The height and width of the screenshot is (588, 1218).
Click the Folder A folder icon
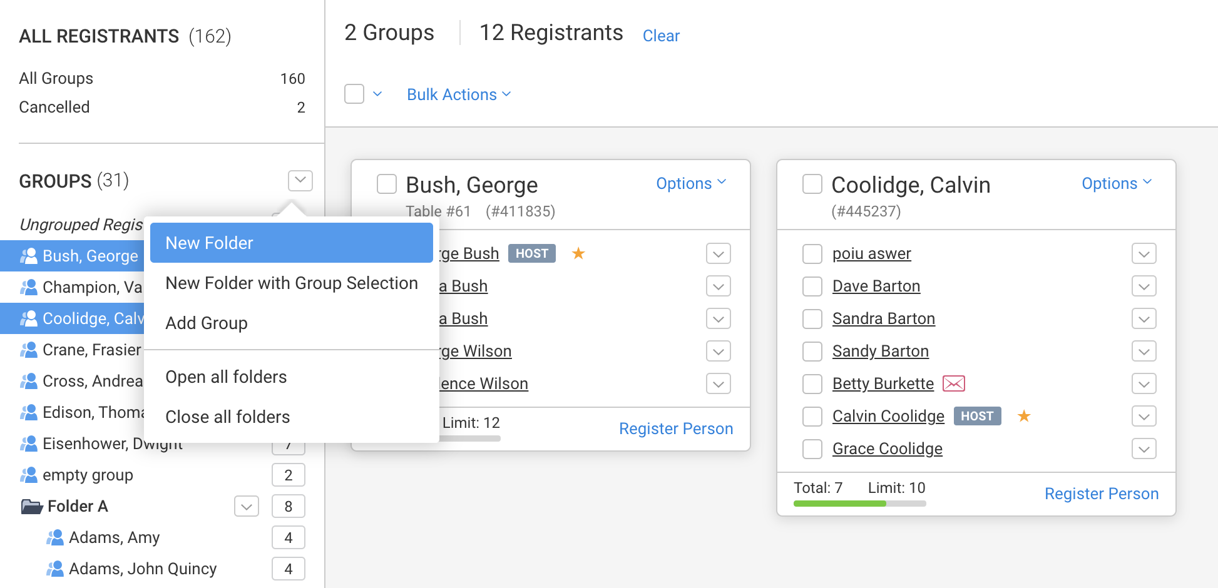31,506
